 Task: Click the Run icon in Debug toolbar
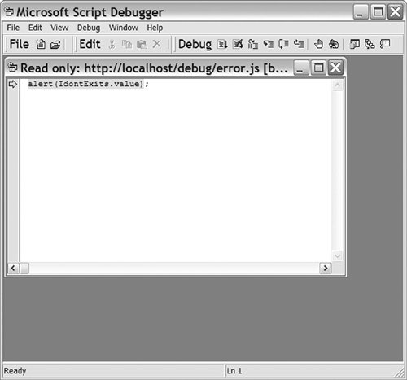click(222, 44)
